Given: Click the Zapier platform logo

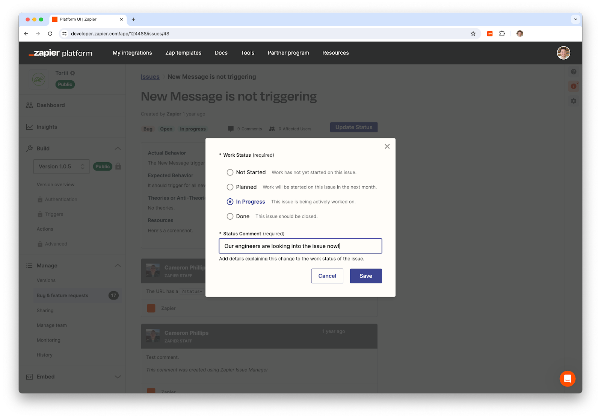Looking at the screenshot, I should (x=60, y=53).
